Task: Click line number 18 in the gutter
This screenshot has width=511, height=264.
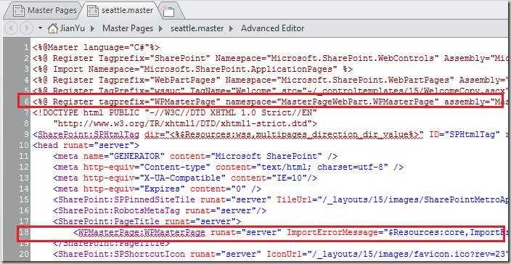Action: (24, 232)
